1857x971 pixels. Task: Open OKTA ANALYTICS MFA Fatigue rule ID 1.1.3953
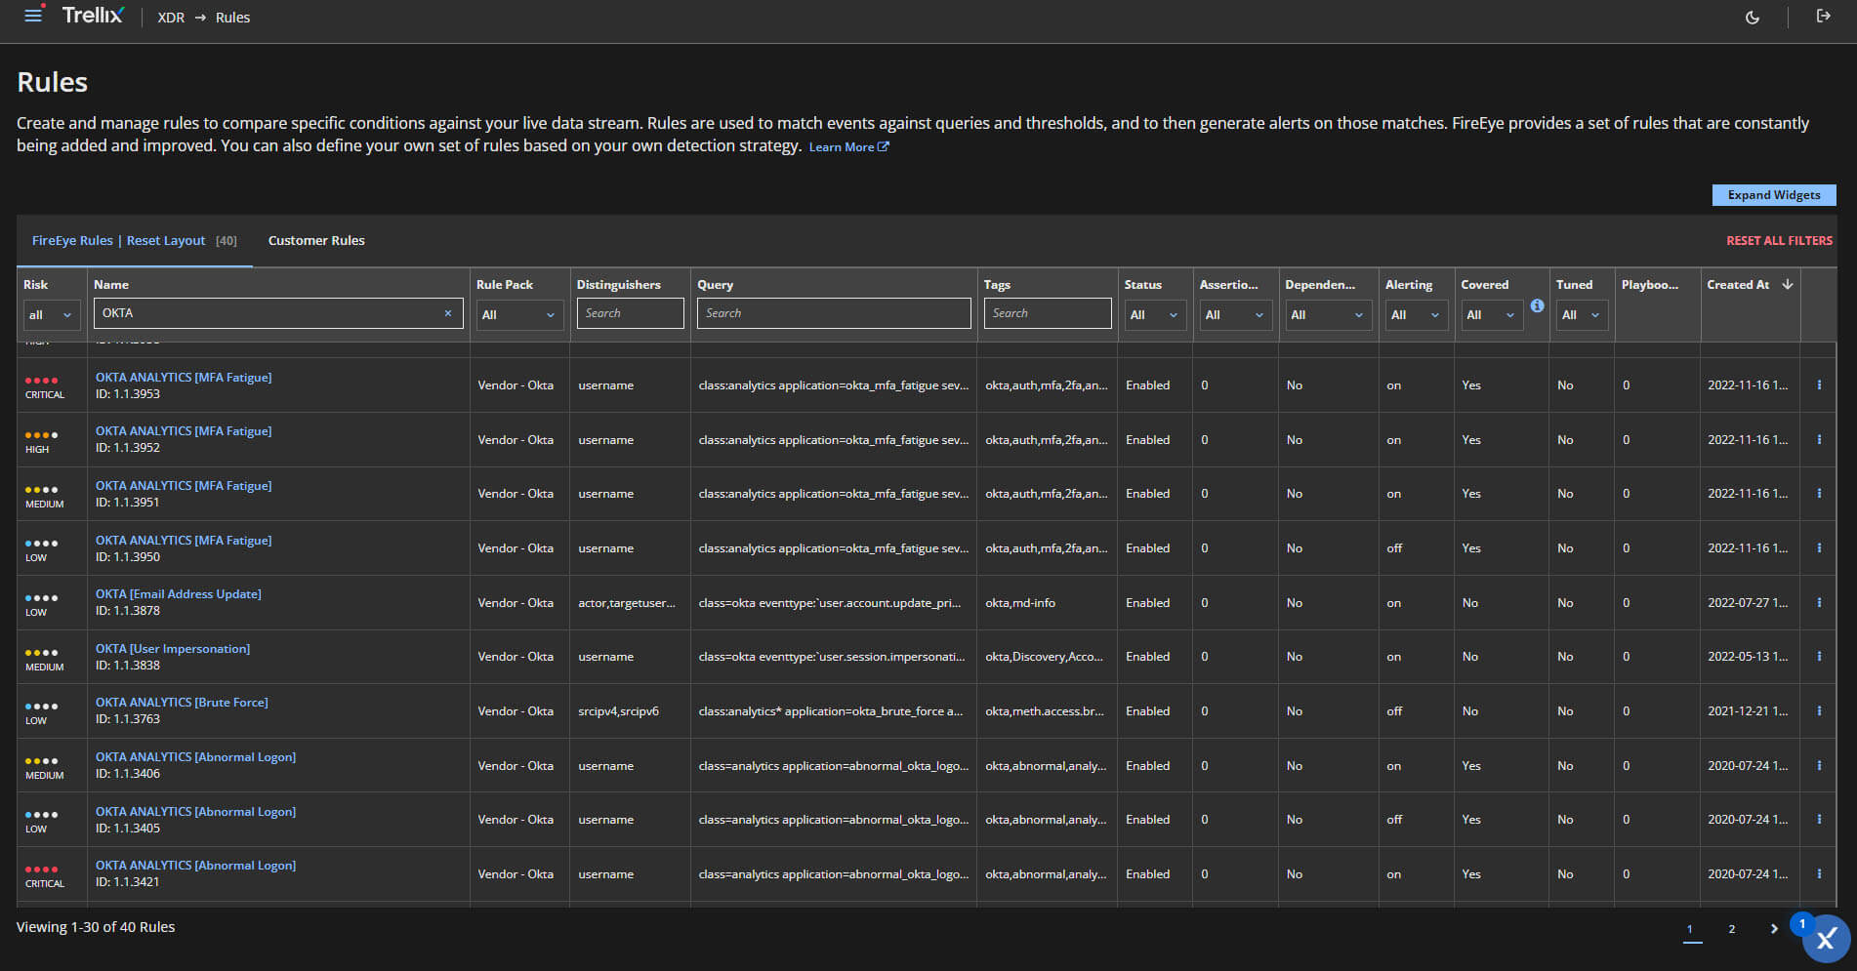pos(184,378)
